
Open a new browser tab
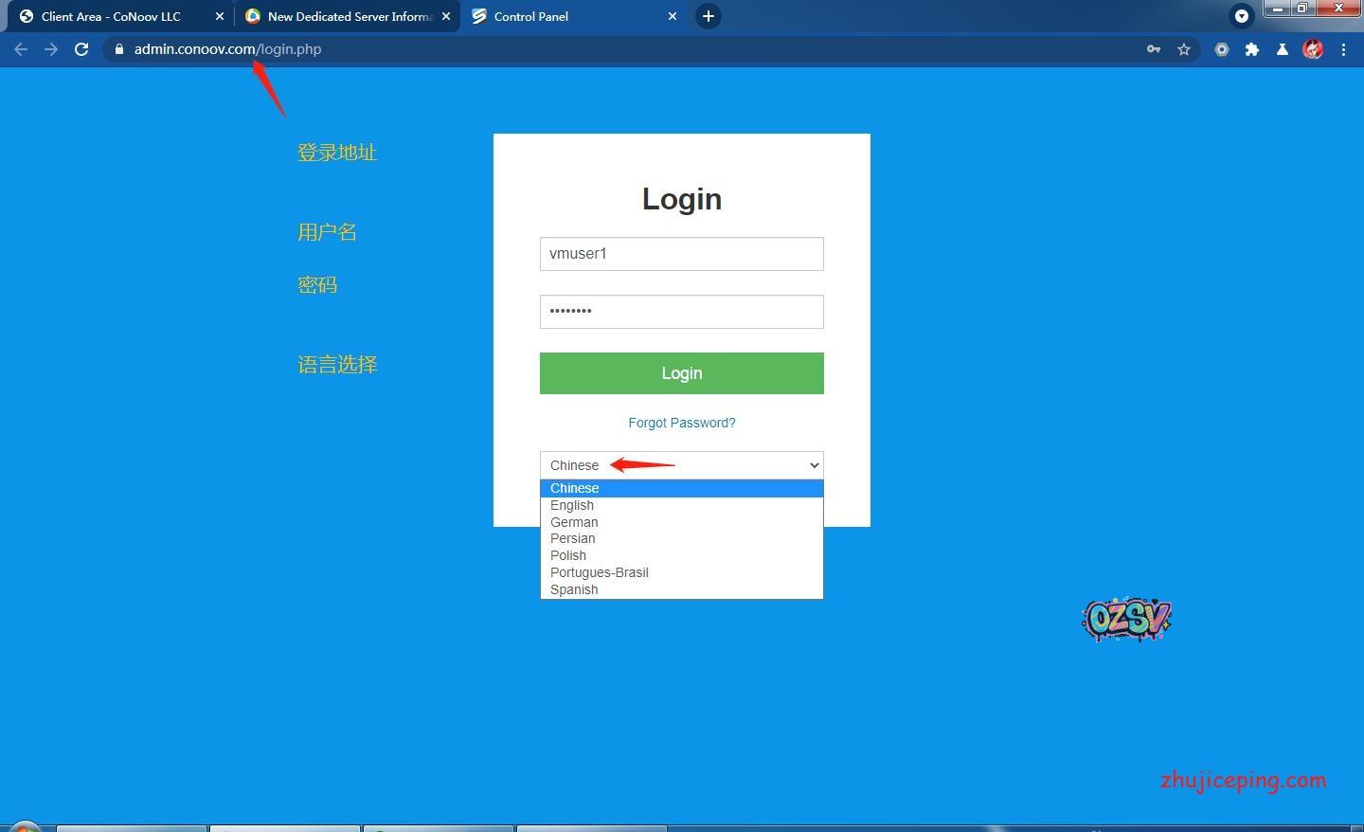coord(708,16)
